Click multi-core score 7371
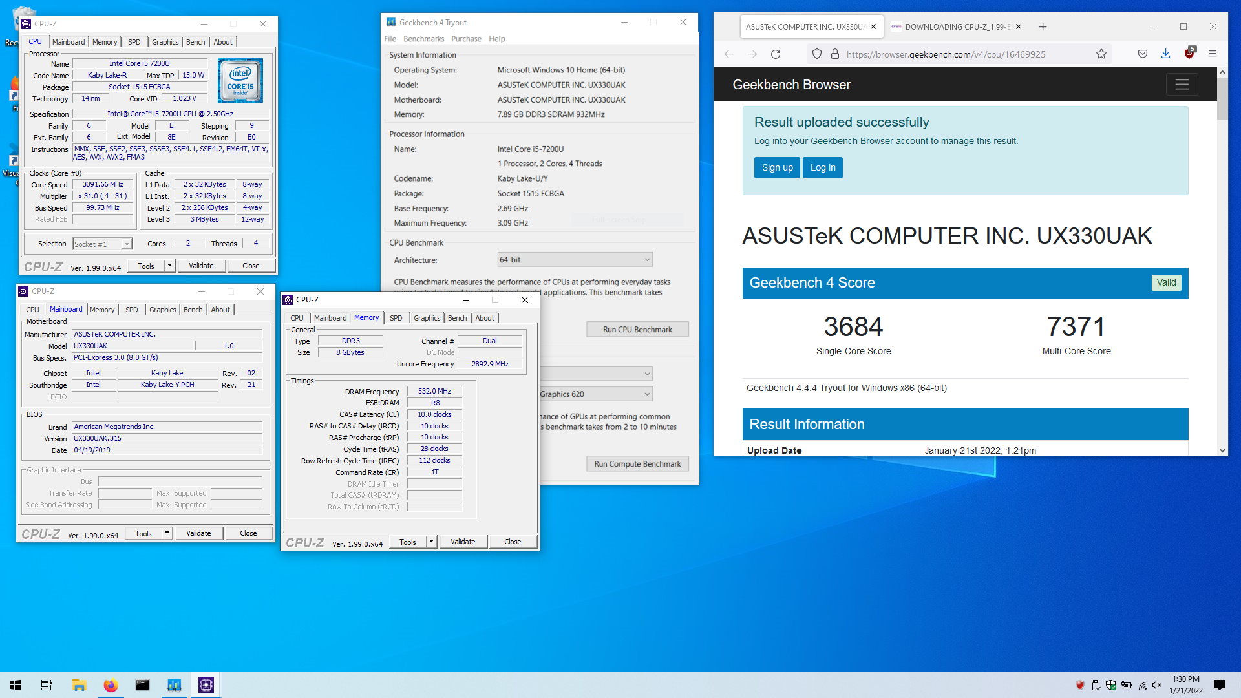This screenshot has height=698, width=1241. click(x=1076, y=327)
